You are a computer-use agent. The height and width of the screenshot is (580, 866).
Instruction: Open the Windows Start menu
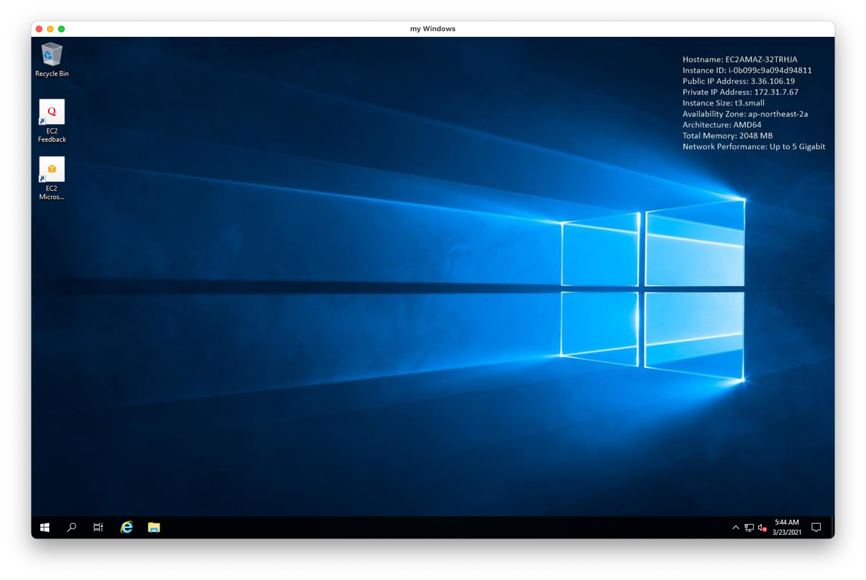(x=45, y=528)
